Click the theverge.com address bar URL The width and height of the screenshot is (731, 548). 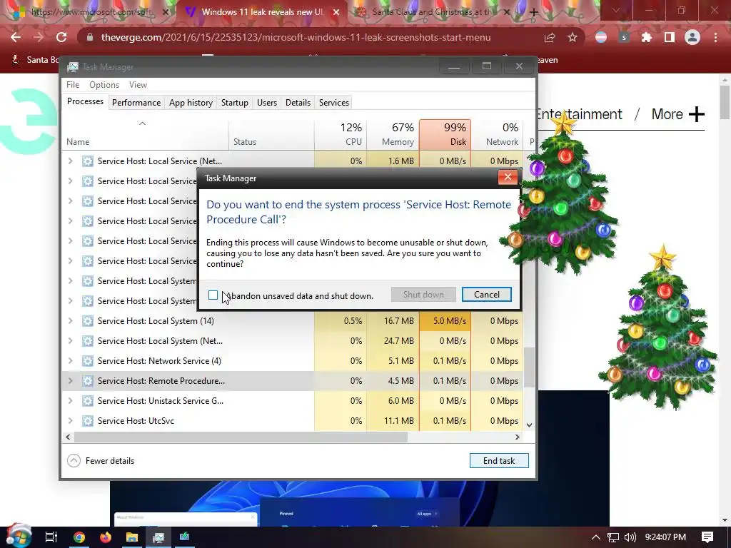[296, 37]
